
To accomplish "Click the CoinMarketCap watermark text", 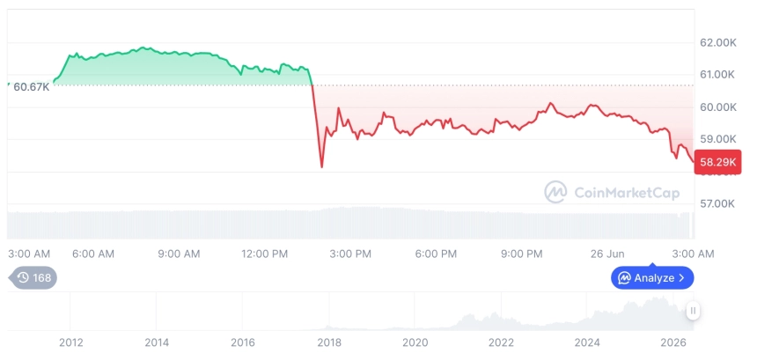I will [627, 193].
